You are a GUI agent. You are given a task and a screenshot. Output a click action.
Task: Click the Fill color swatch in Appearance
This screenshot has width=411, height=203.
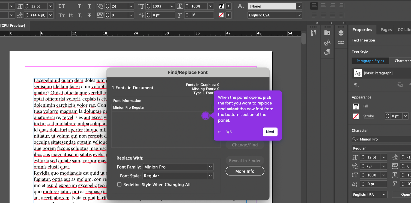(356, 106)
